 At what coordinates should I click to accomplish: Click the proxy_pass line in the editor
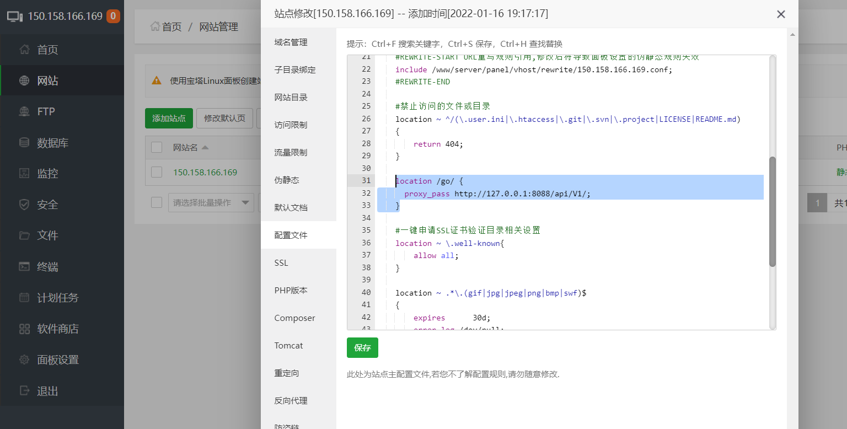tap(497, 194)
